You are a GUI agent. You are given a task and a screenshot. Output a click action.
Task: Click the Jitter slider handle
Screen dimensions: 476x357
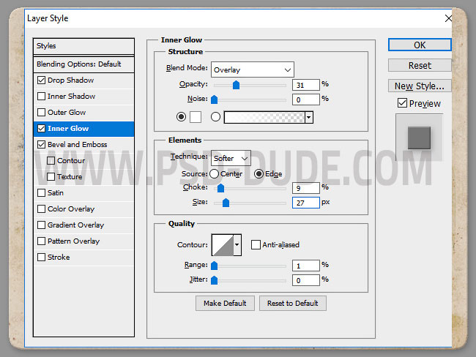[x=214, y=280]
